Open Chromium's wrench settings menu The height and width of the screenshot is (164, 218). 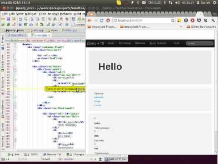point(213,20)
